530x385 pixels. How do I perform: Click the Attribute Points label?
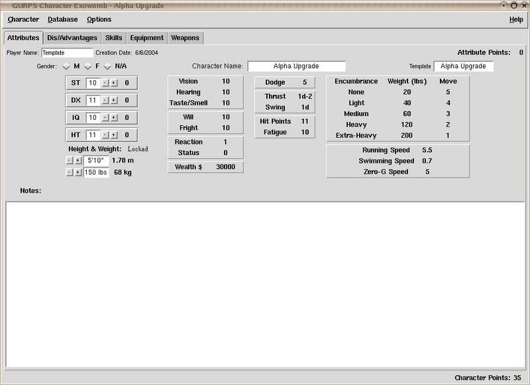coord(484,53)
